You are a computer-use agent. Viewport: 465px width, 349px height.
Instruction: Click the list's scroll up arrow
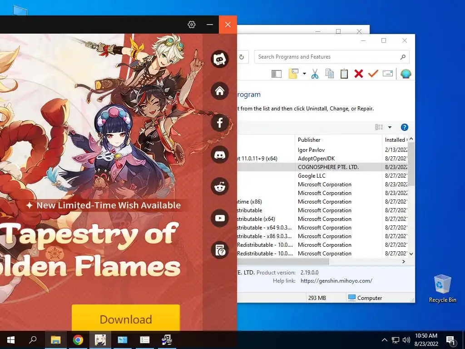[411, 139]
